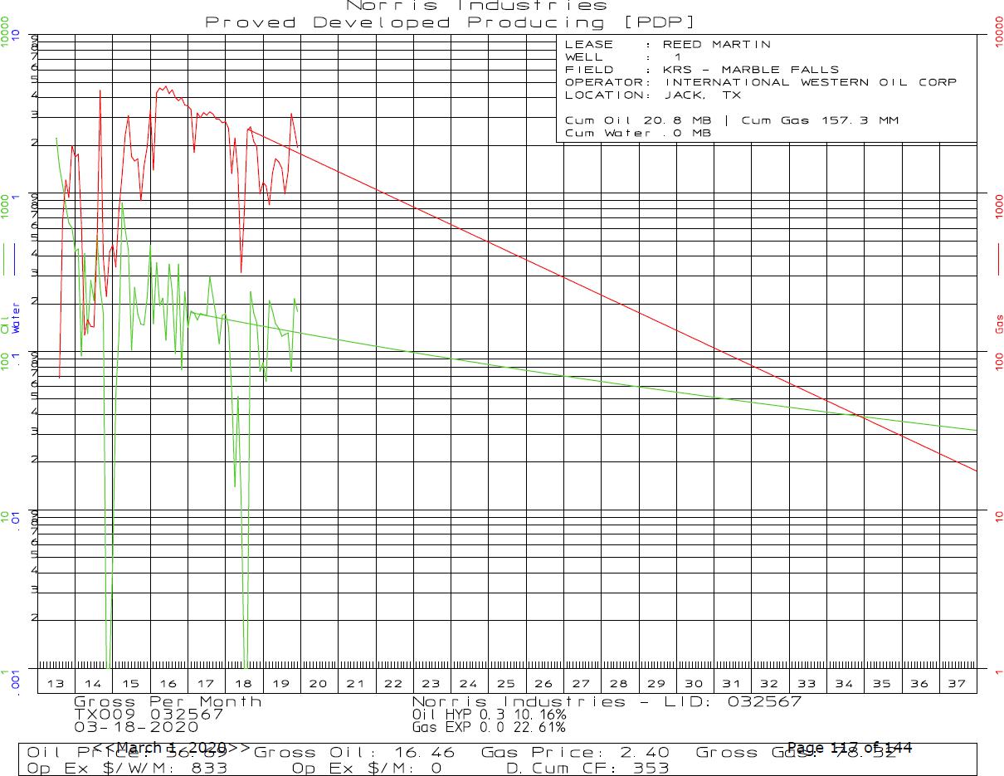Select the Oil HYP 0.3 10.16% text
Screen dimensions: 1004x776
pyautogui.click(x=489, y=715)
